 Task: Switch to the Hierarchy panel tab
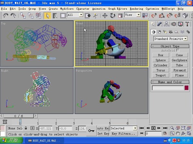167,24
